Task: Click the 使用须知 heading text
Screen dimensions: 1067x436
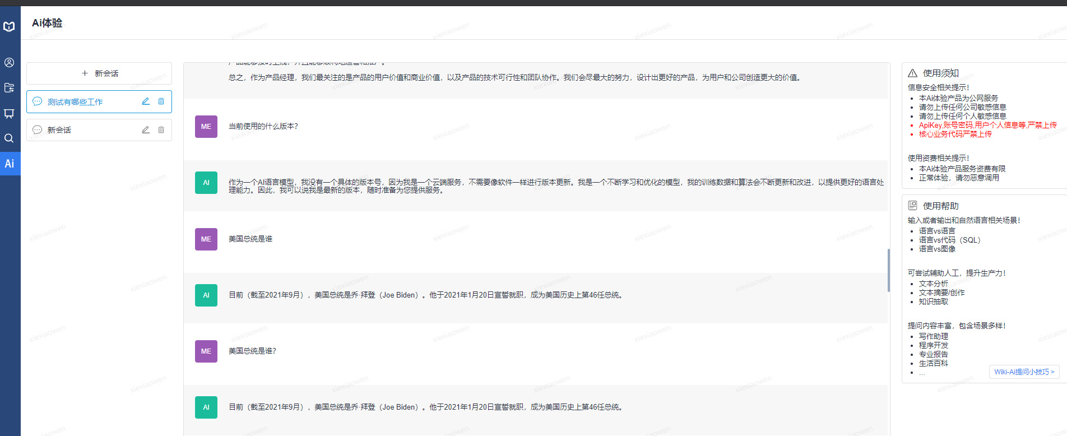Action: [x=941, y=73]
